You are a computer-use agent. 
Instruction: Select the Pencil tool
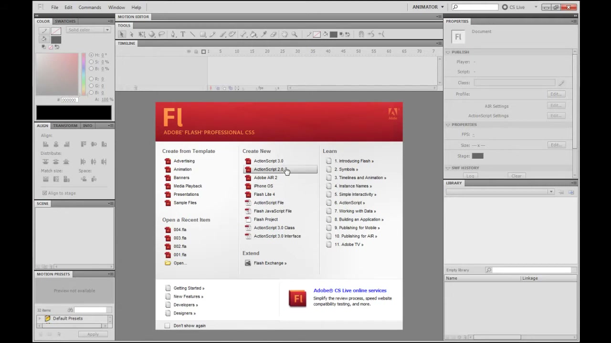(213, 34)
